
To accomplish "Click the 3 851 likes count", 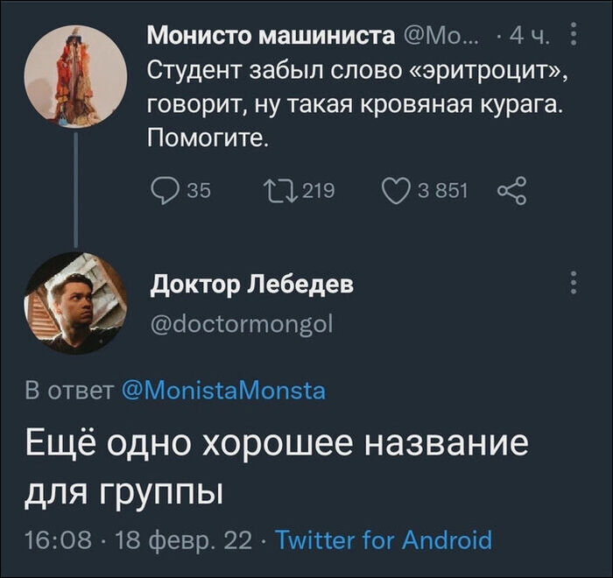I will coord(441,191).
